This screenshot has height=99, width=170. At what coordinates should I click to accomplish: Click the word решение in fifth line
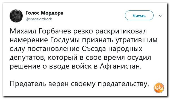point(25,66)
